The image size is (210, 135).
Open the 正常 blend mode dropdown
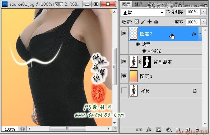(x=143, y=13)
